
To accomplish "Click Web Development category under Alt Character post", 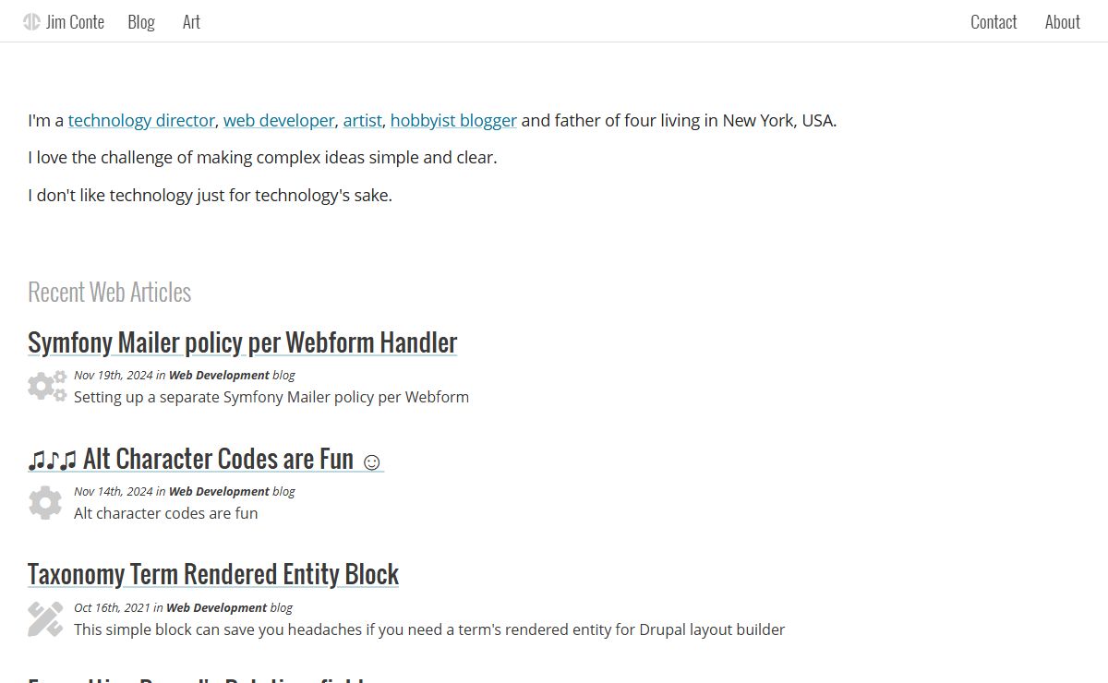I will click(x=219, y=491).
